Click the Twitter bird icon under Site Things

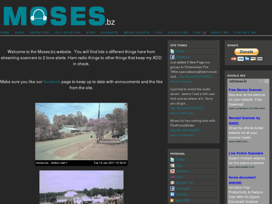point(172,51)
